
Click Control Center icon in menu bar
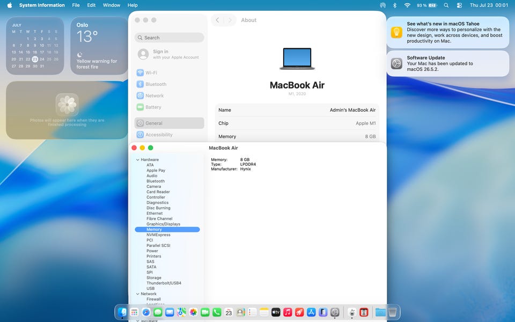[x=459, y=5]
